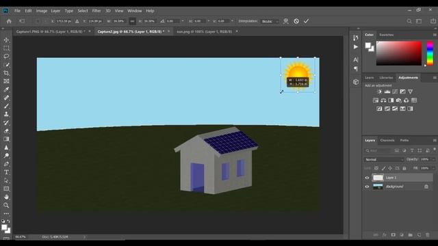Toggle lock position icon

[390, 168]
